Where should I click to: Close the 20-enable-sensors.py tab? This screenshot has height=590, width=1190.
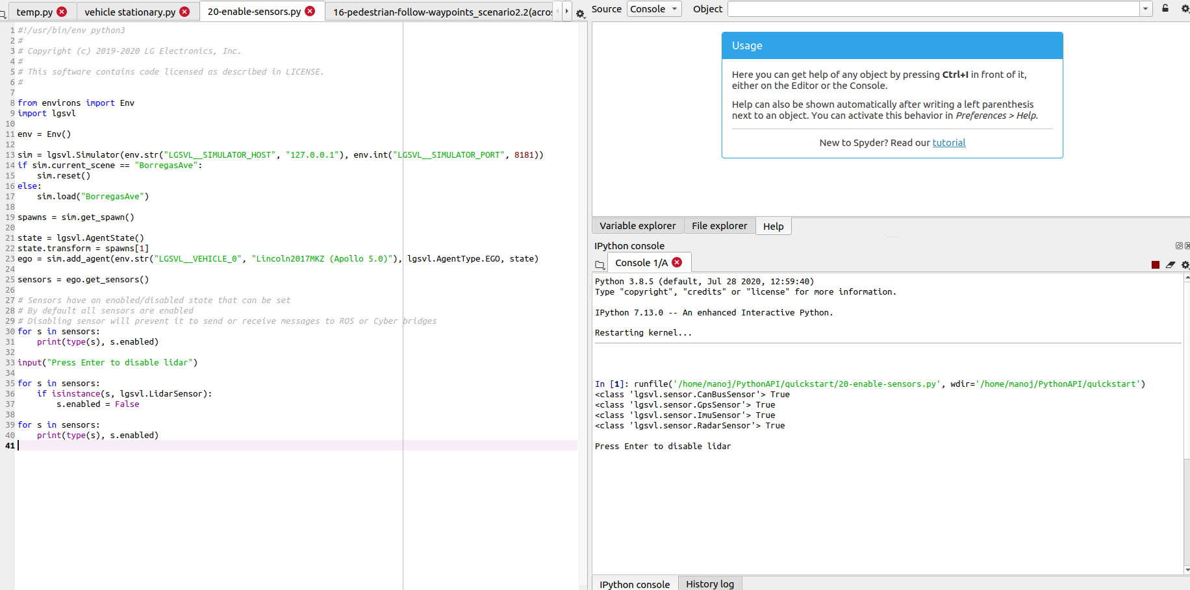pos(310,11)
